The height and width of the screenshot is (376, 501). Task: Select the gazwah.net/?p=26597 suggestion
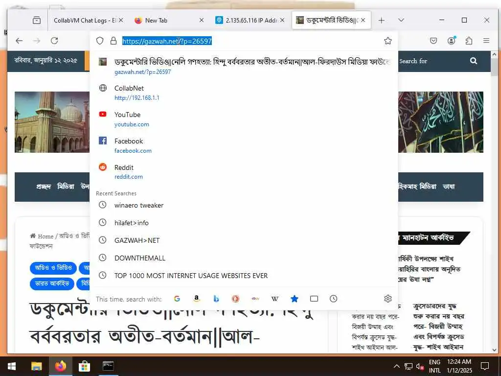[x=244, y=66]
